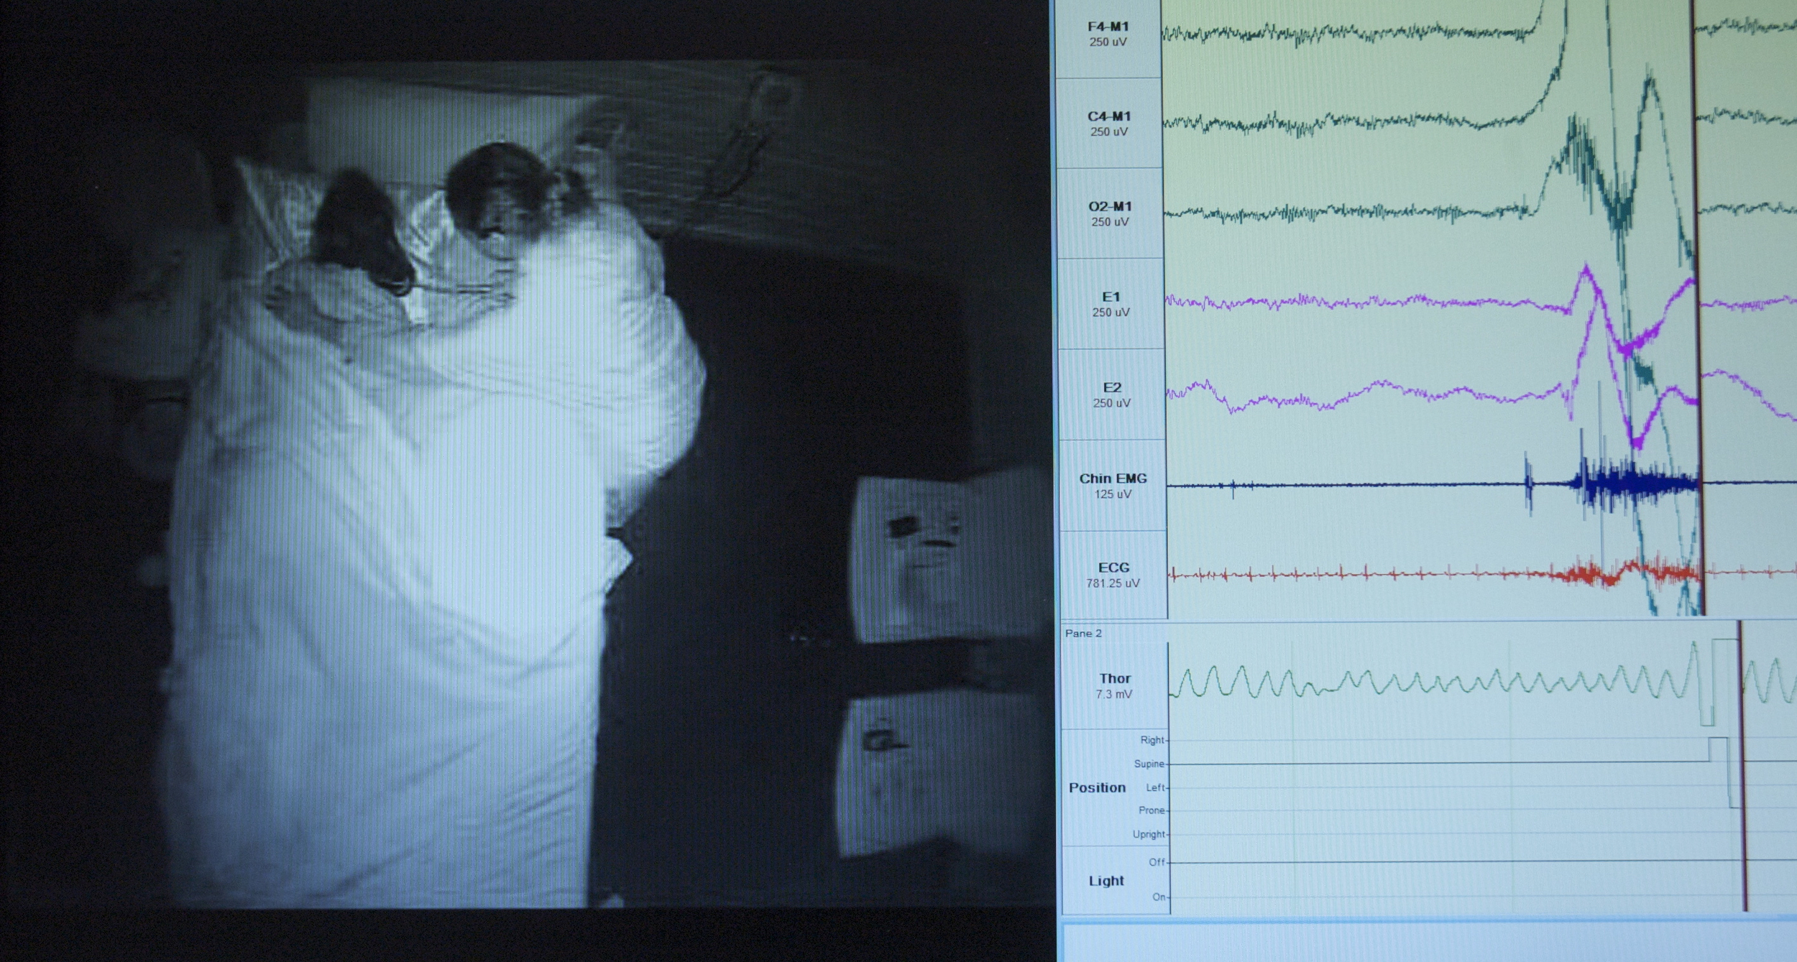1797x962 pixels.
Task: Click the Prone position axis label
Action: (1152, 810)
